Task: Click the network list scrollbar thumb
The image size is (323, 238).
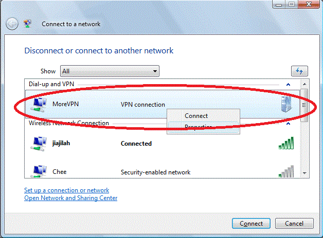Action: click(x=304, y=105)
